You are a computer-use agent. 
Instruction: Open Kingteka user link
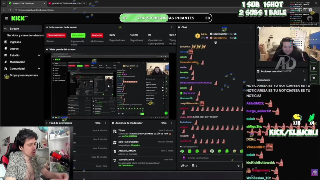(135, 145)
